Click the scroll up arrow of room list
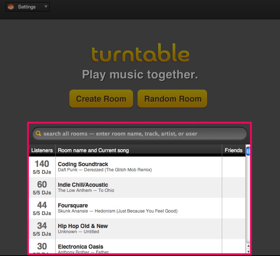Screen dimensions: 280x256 (248, 246)
